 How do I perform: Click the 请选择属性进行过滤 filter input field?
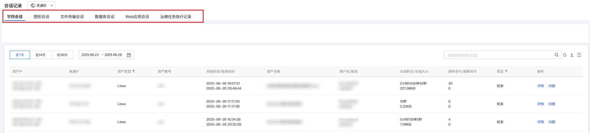click(x=500, y=55)
